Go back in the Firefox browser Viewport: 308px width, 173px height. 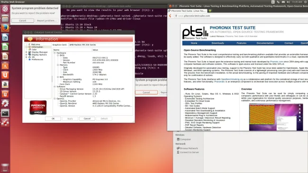(170, 16)
